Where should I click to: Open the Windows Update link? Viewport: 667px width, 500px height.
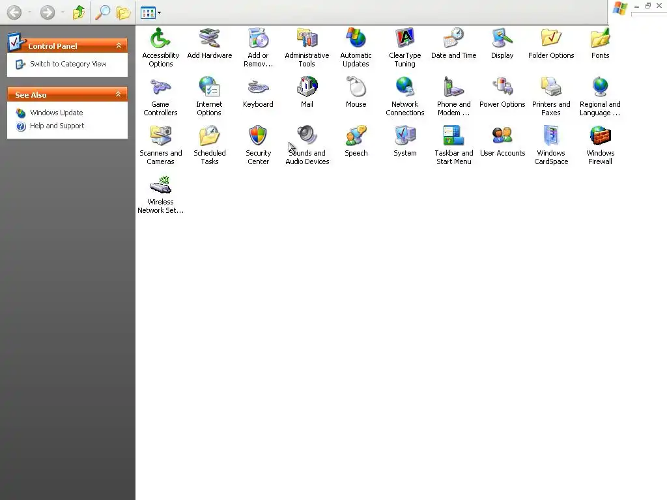pos(57,113)
